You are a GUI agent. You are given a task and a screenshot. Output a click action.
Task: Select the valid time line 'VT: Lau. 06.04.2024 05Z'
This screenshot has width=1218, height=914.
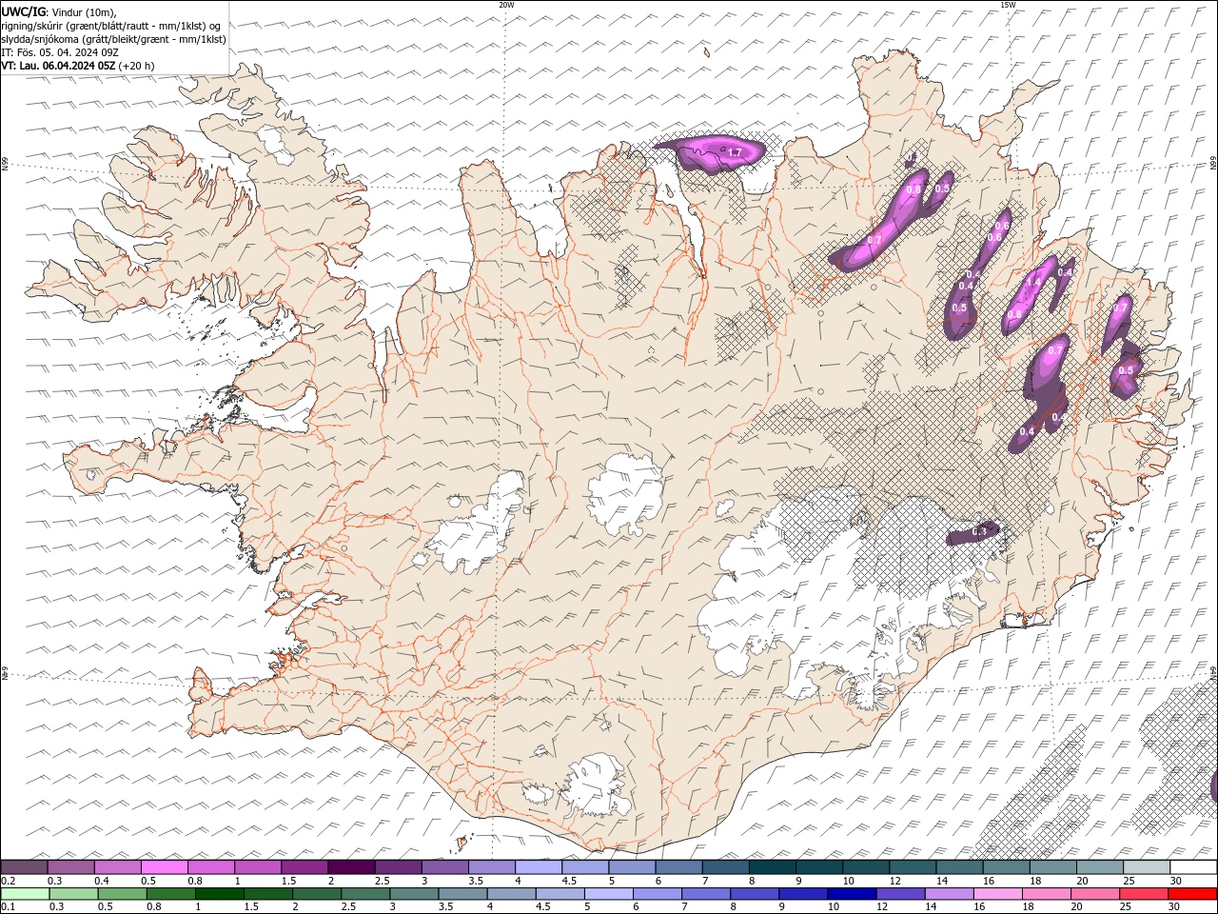point(59,66)
